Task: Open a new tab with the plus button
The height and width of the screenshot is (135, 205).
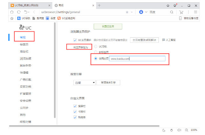Action: [99, 5]
